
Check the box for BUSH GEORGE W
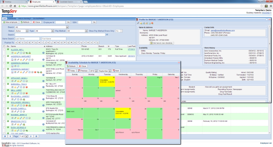tap(4, 128)
